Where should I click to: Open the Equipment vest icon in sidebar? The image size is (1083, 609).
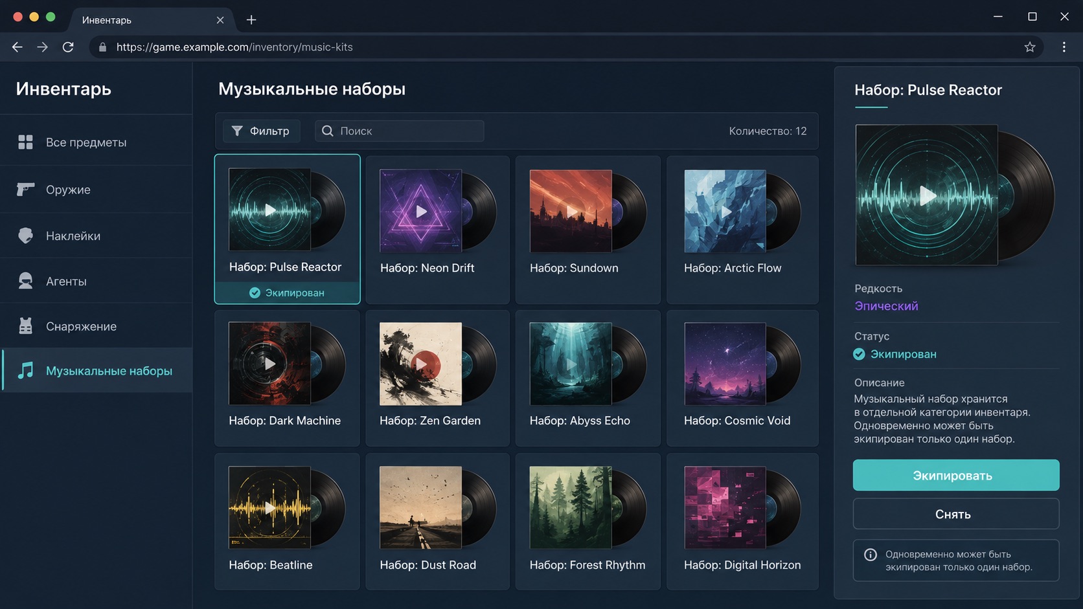[25, 326]
